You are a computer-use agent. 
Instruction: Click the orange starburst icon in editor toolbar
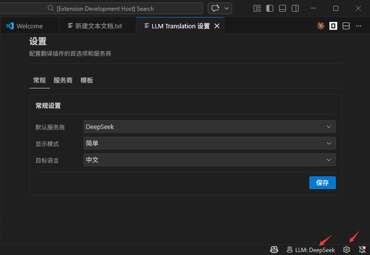(x=321, y=26)
